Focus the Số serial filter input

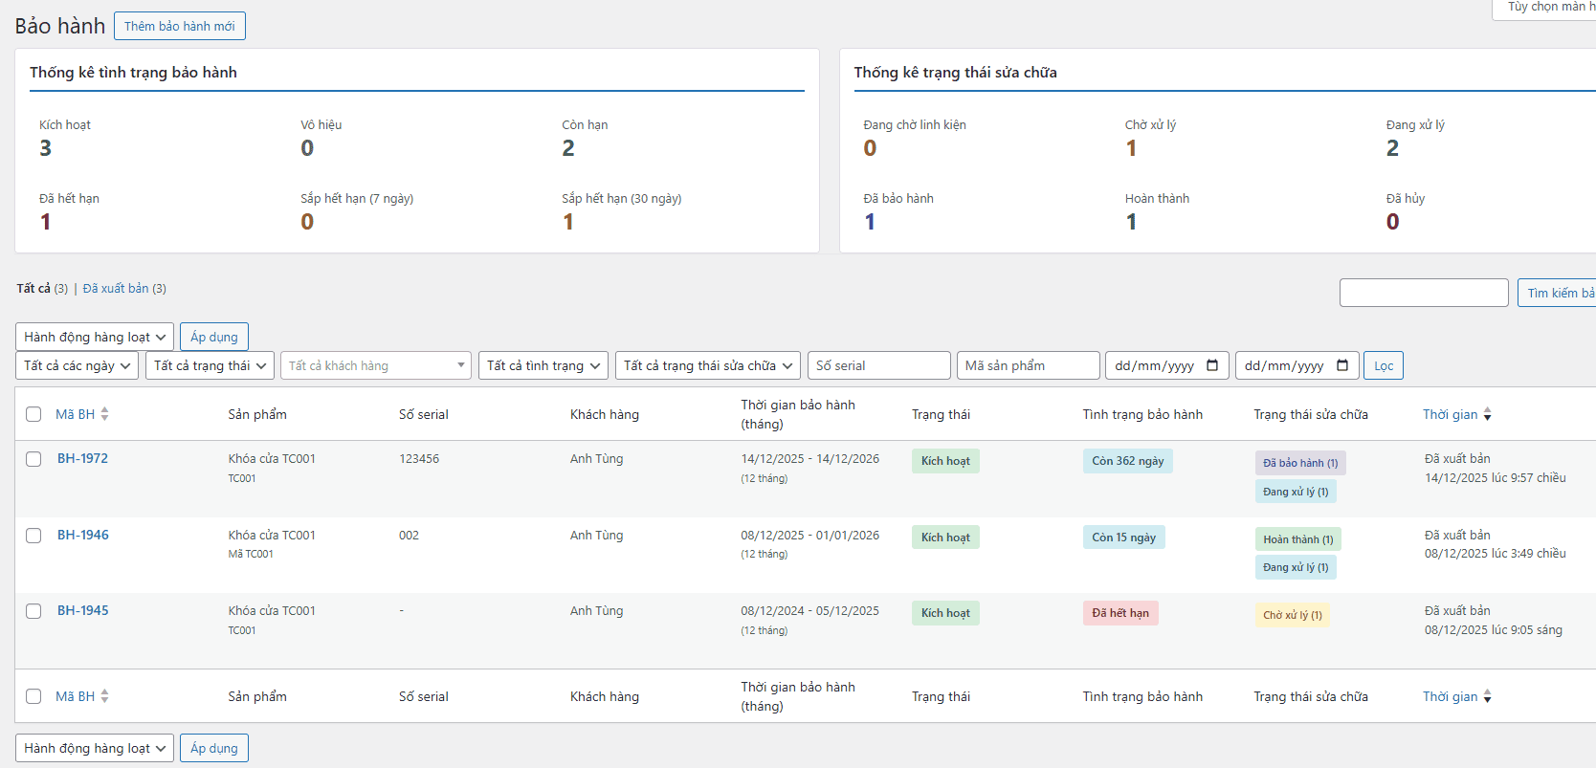point(878,365)
